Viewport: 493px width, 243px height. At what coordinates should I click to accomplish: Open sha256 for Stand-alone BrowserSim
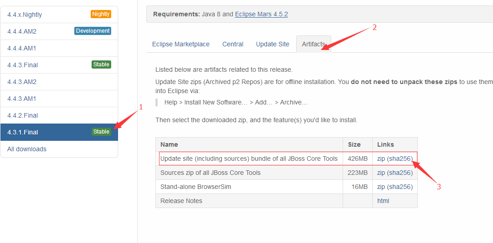tap(400, 187)
